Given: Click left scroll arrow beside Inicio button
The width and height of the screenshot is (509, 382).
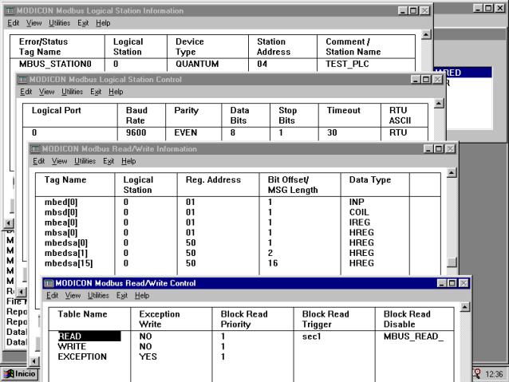Looking at the screenshot, I should coord(34,361).
